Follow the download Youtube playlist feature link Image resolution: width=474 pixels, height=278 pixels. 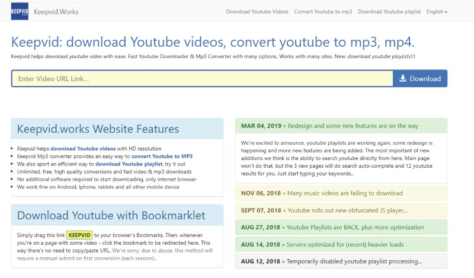point(128,164)
